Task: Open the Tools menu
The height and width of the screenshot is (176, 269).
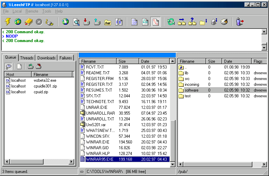Action: click(x=47, y=11)
